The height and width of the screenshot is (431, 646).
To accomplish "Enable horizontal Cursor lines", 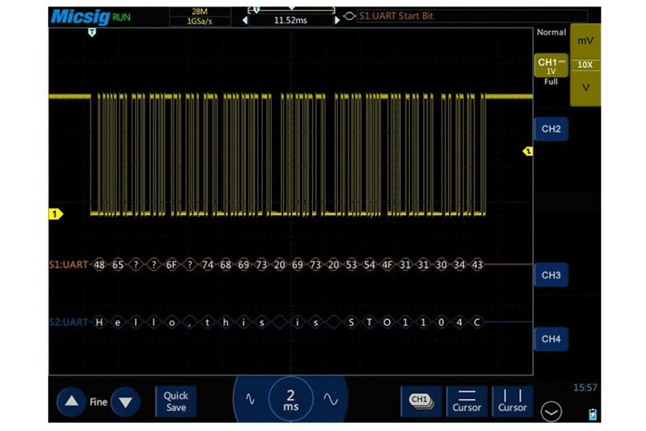I will pos(466,401).
